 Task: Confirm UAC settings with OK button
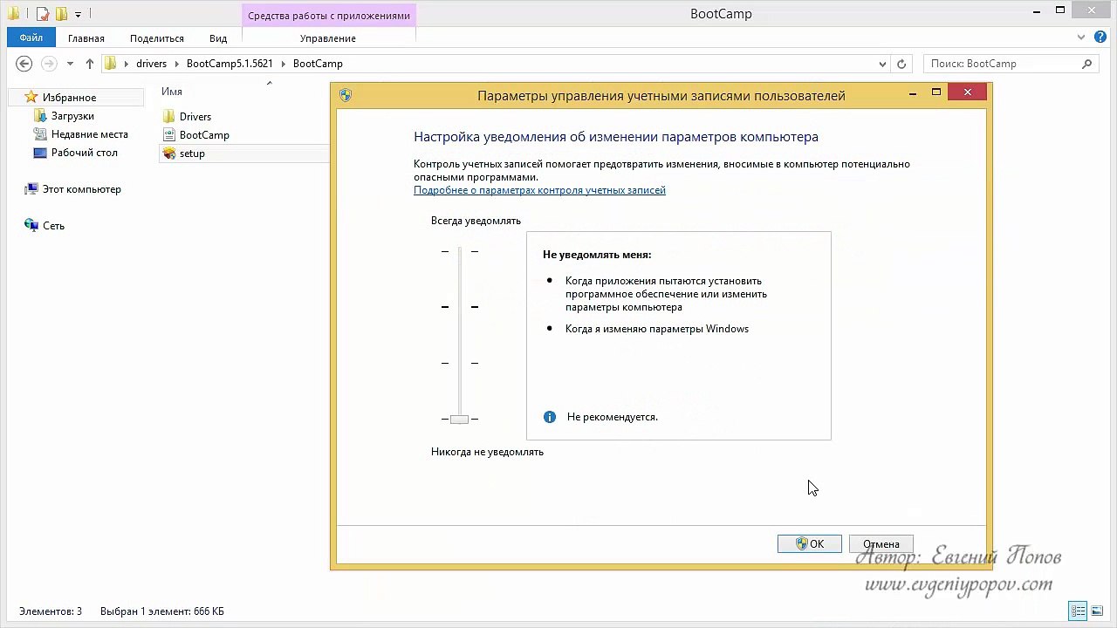coord(809,544)
